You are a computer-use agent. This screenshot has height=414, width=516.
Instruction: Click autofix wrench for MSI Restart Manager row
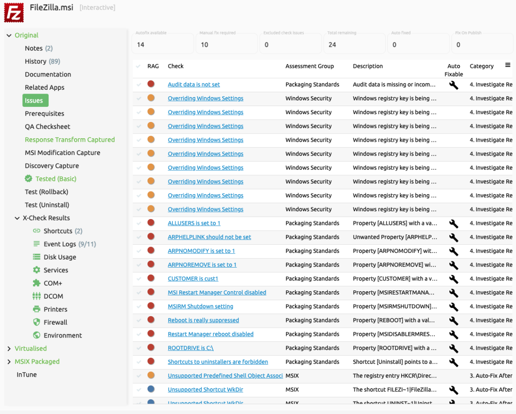pyautogui.click(x=454, y=292)
